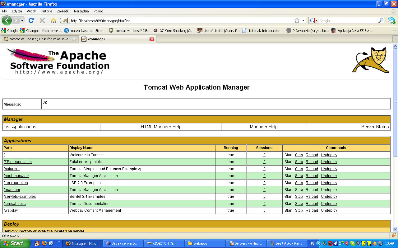
Task: Open the nasza-klasa.pl bookmark
Action: click(x=85, y=30)
